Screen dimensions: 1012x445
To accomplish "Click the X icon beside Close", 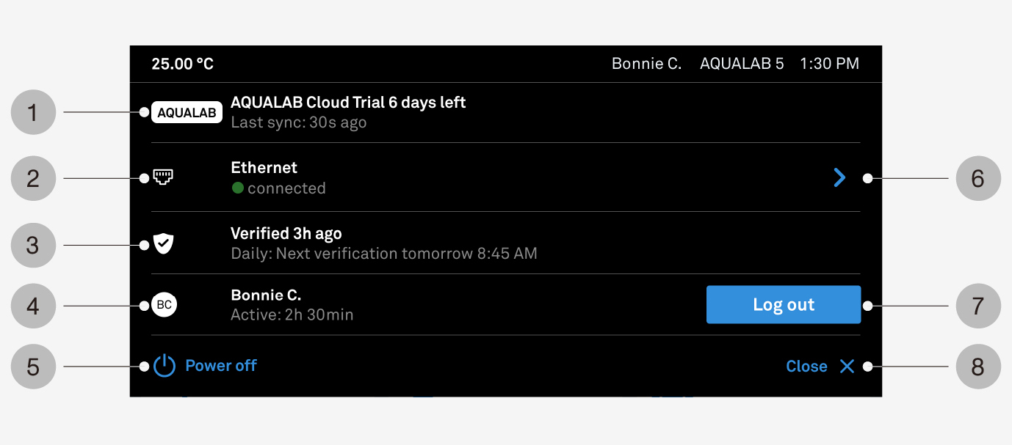I will click(x=847, y=367).
